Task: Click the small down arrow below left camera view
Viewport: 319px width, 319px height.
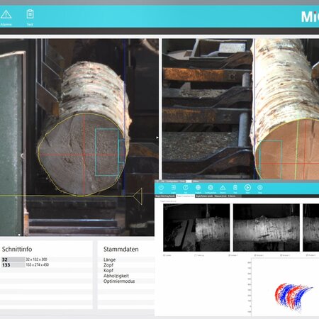Action: click(19, 235)
